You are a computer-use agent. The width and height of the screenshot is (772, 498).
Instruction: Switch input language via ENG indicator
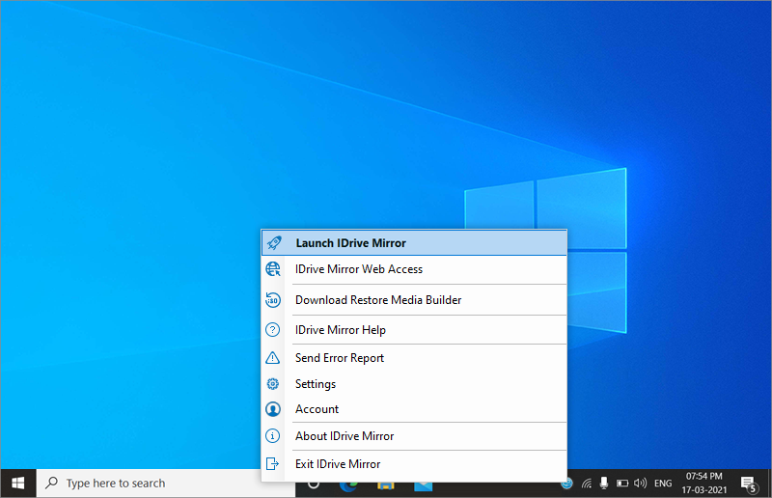coord(663,484)
